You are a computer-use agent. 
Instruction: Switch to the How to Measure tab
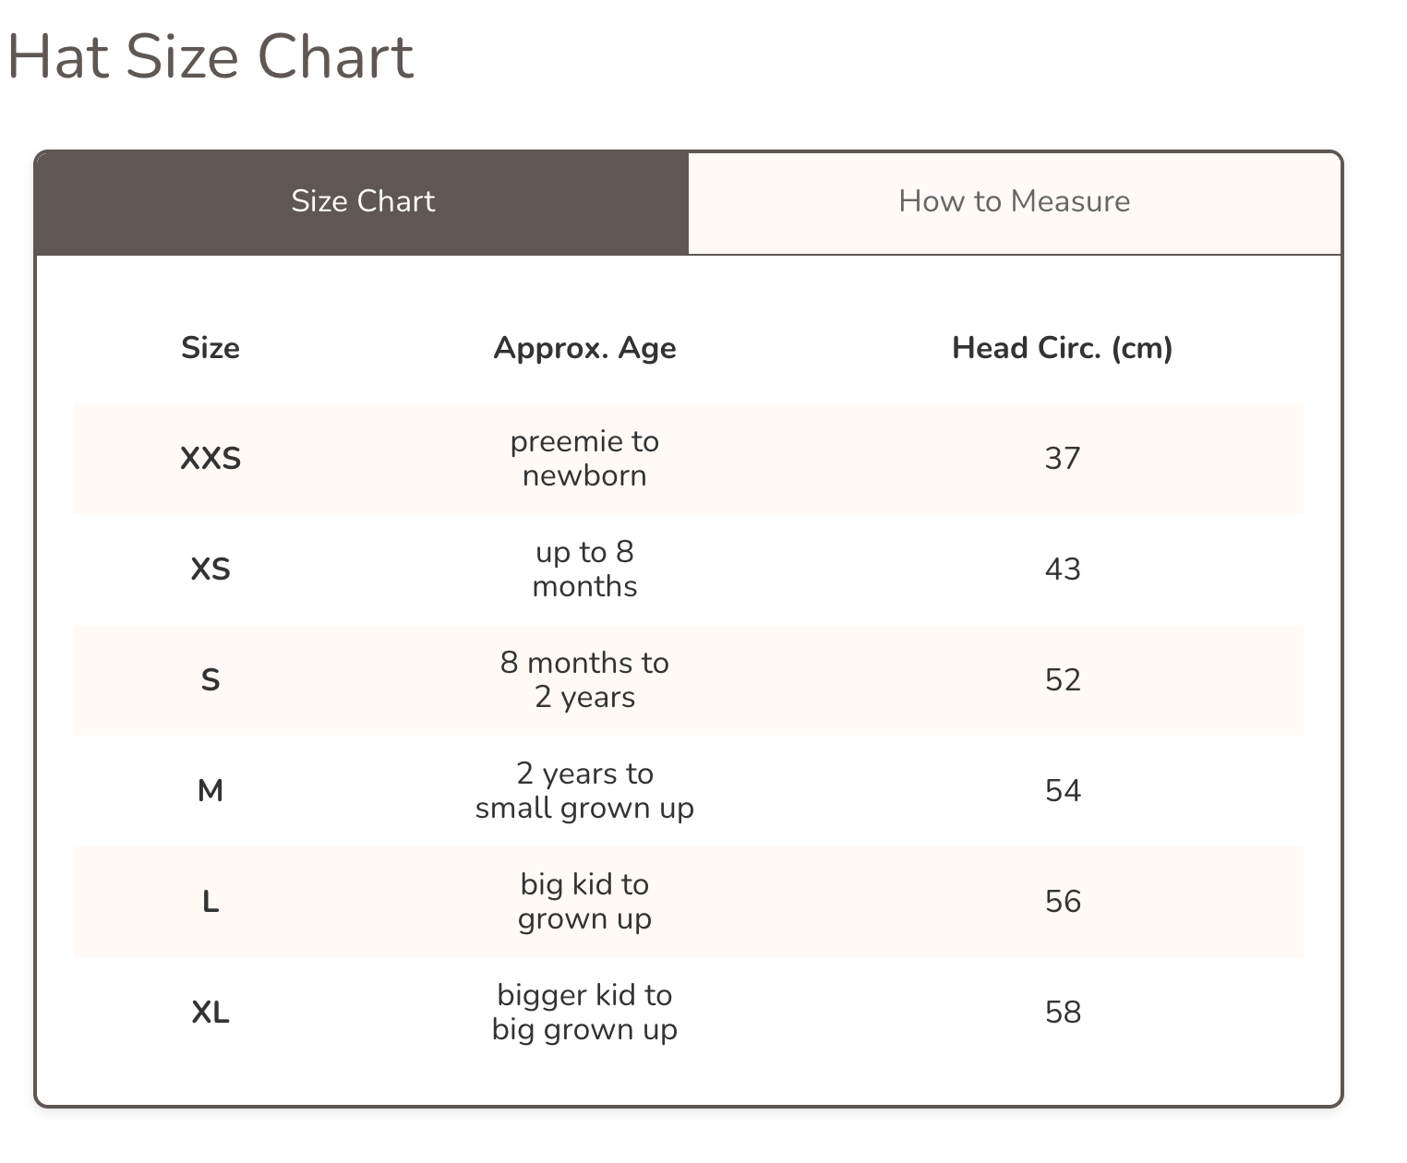click(x=1014, y=201)
